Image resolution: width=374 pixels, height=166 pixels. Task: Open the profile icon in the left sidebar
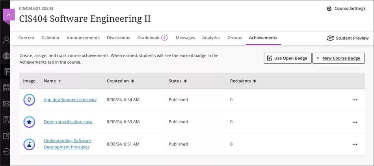(6, 40)
